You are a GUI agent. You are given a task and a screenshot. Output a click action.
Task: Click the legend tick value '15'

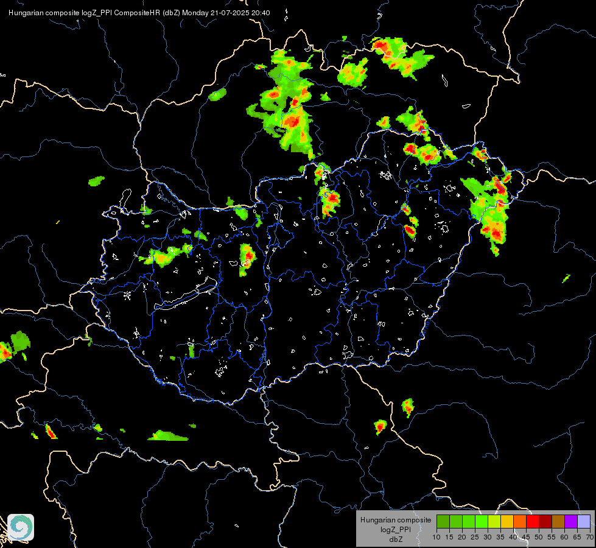pos(449,538)
